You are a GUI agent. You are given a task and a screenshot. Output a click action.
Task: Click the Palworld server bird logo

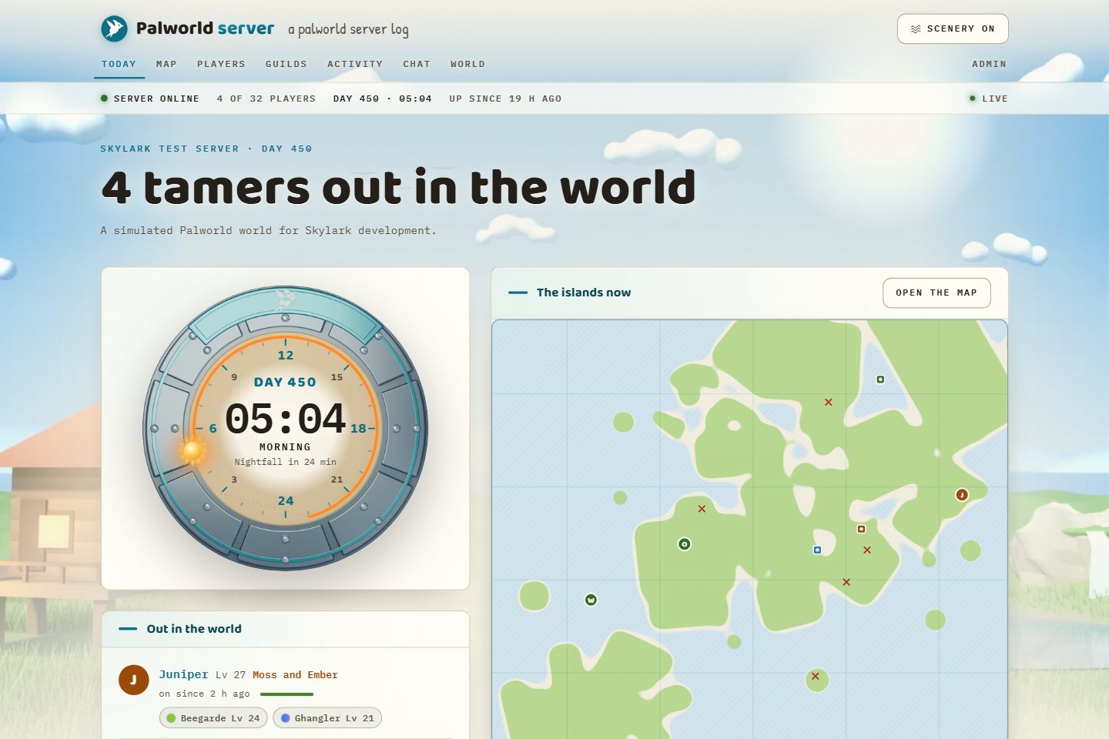(115, 28)
